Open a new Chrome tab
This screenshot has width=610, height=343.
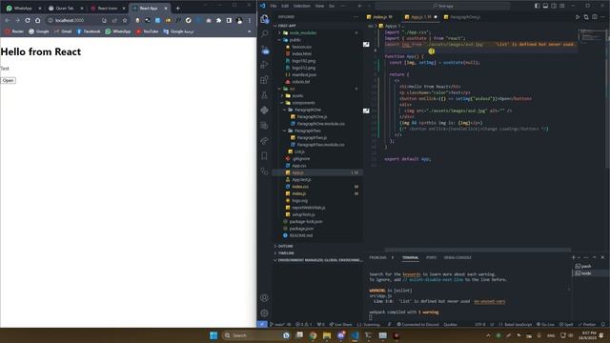pos(178,8)
